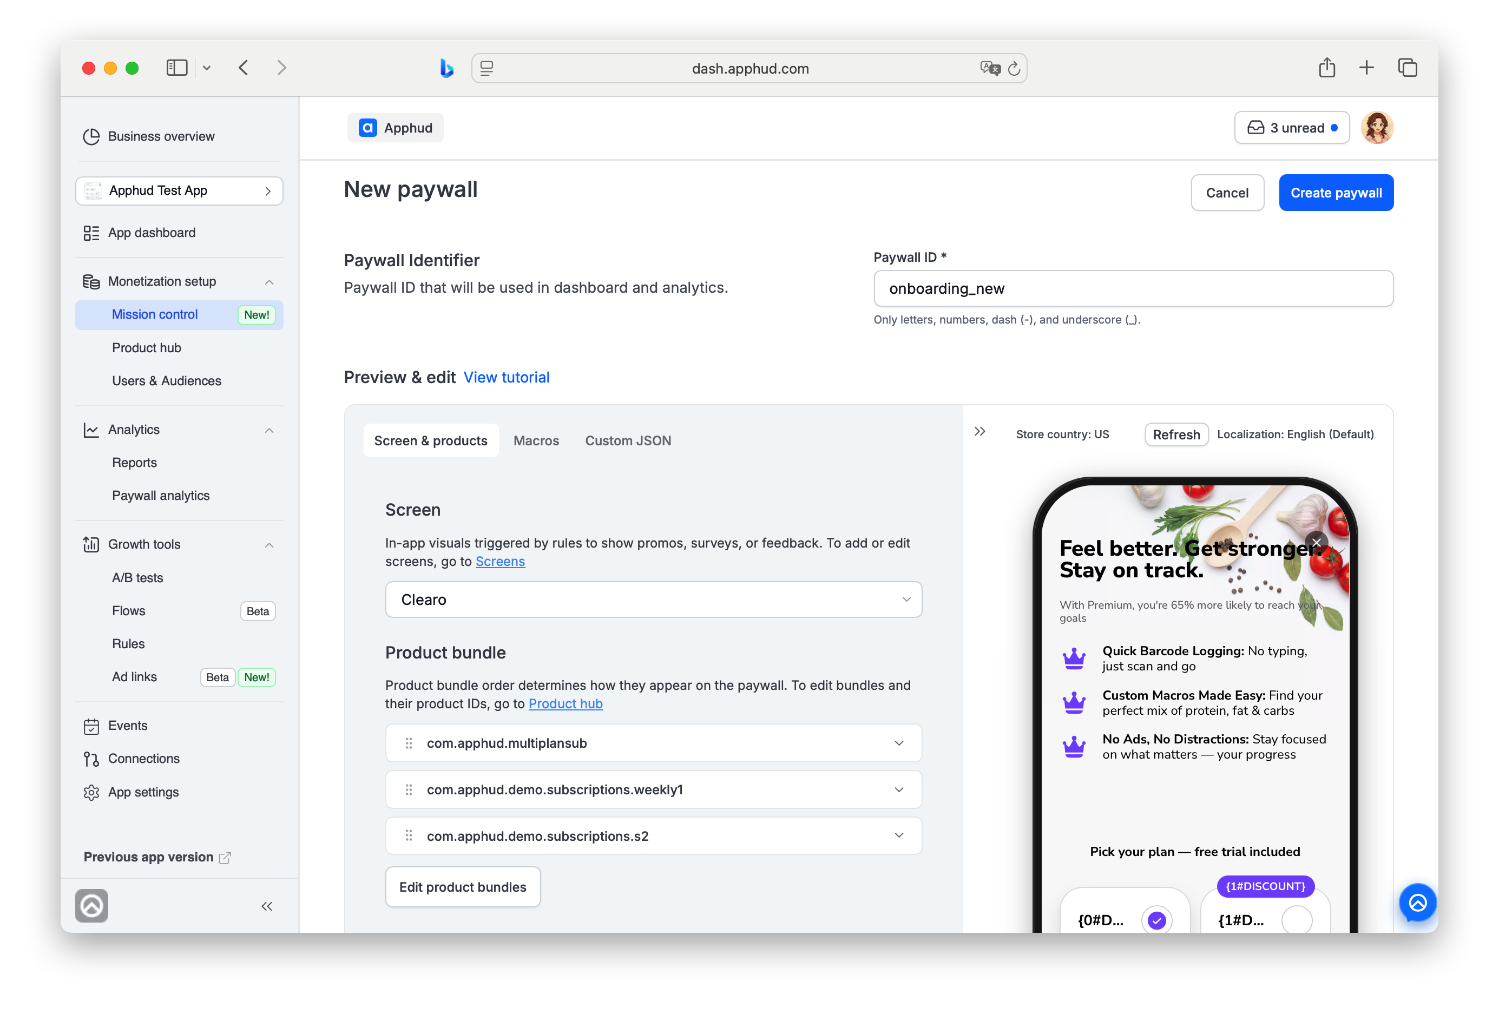The image size is (1499, 1014).
Task: Open the Events calendar icon
Action: tap(91, 726)
